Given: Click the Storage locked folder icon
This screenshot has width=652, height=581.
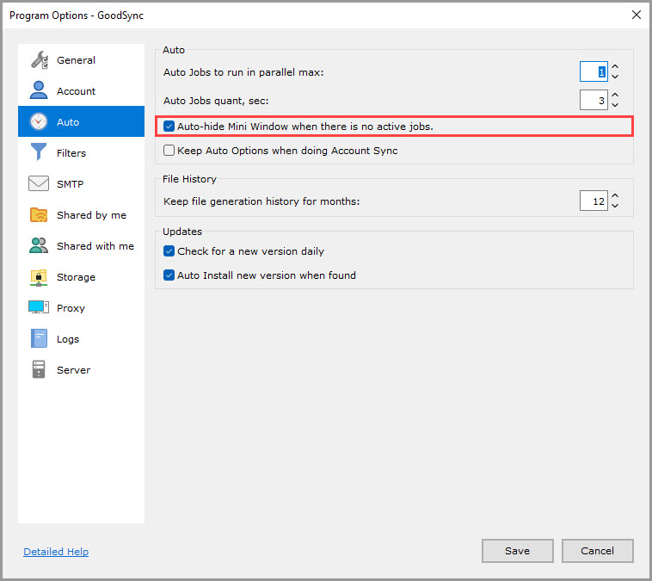Looking at the screenshot, I should pyautogui.click(x=39, y=277).
